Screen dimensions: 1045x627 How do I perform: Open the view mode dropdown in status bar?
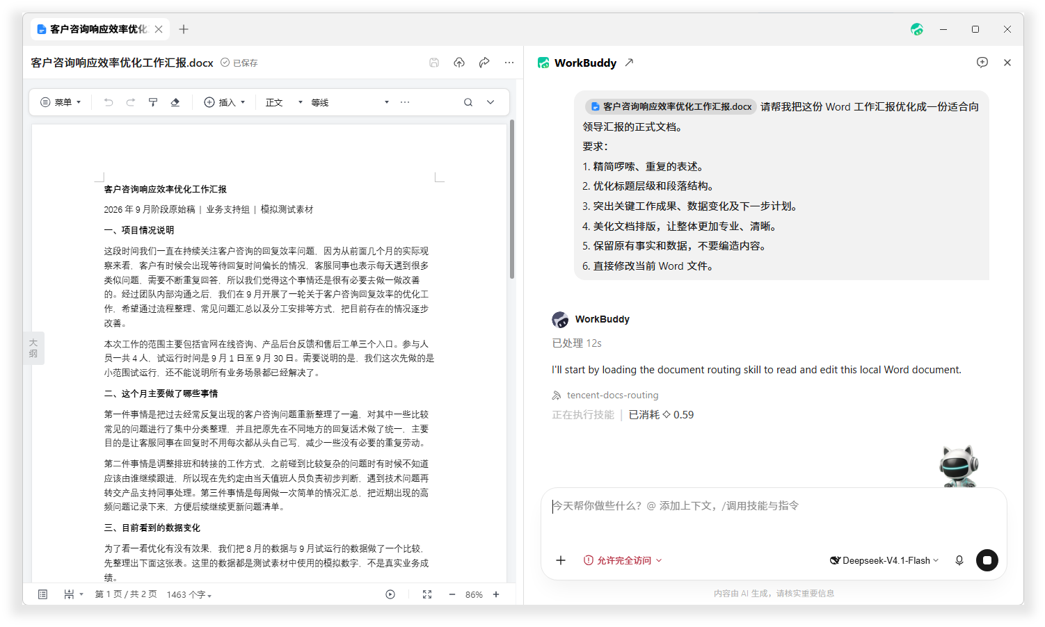coord(73,594)
